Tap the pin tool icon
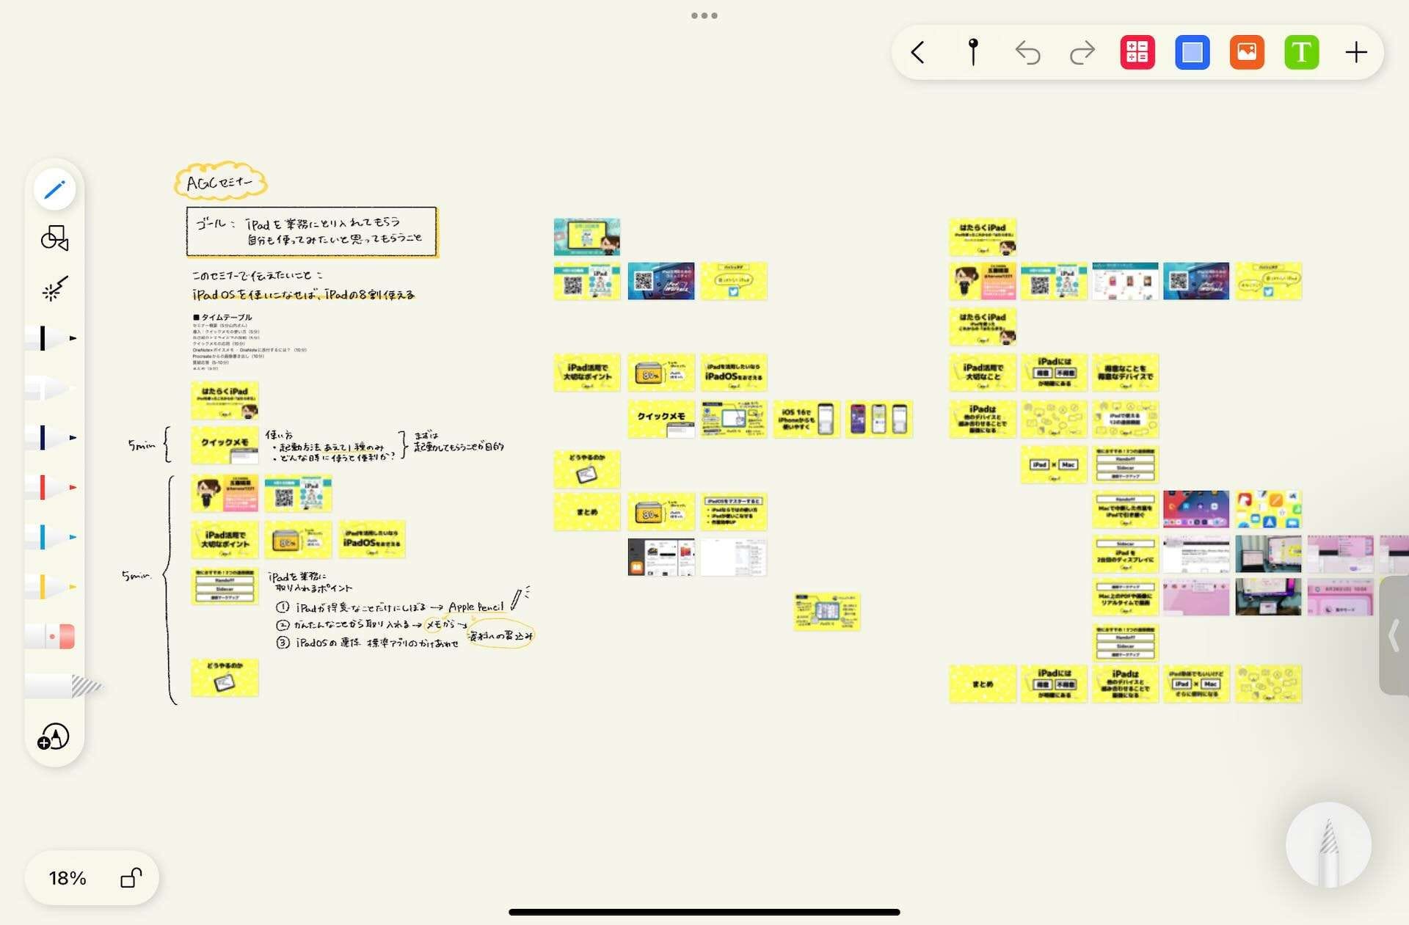 pyautogui.click(x=973, y=53)
